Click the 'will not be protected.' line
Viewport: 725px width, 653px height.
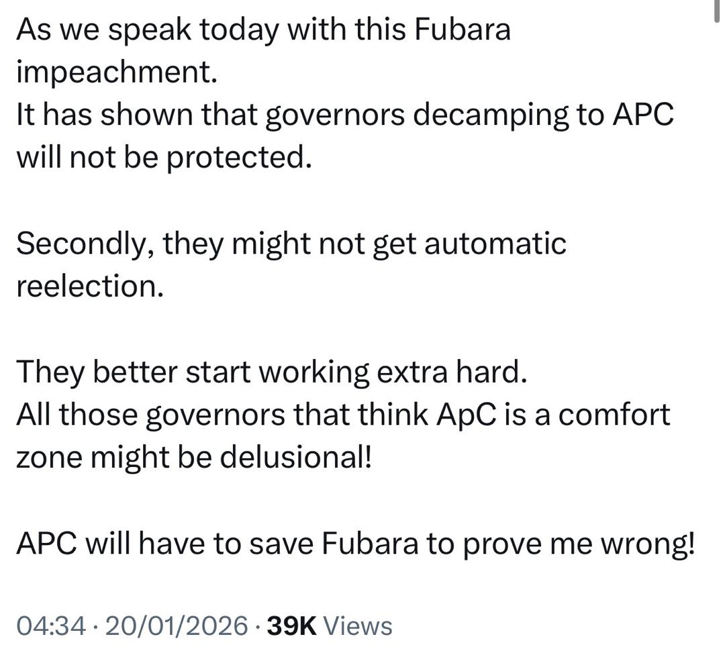coord(164,158)
